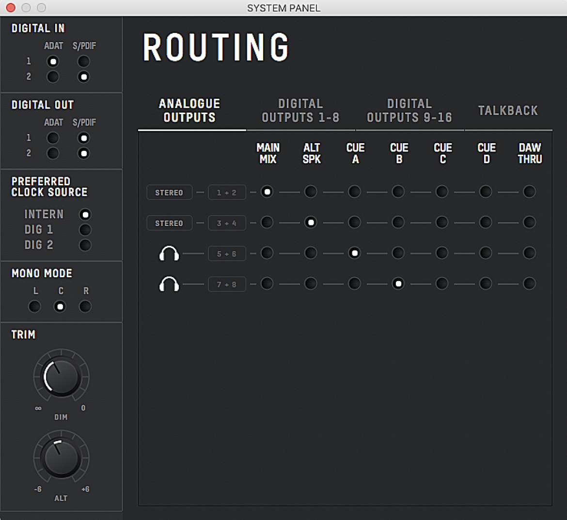567x520 pixels.
Task: Route outputs 1+2 to DAW THRU
Action: coord(529,192)
